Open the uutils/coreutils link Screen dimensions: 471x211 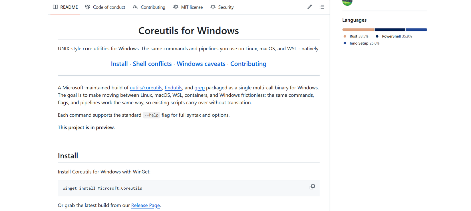tap(146, 88)
